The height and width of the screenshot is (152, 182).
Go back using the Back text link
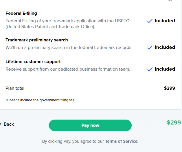9,124
